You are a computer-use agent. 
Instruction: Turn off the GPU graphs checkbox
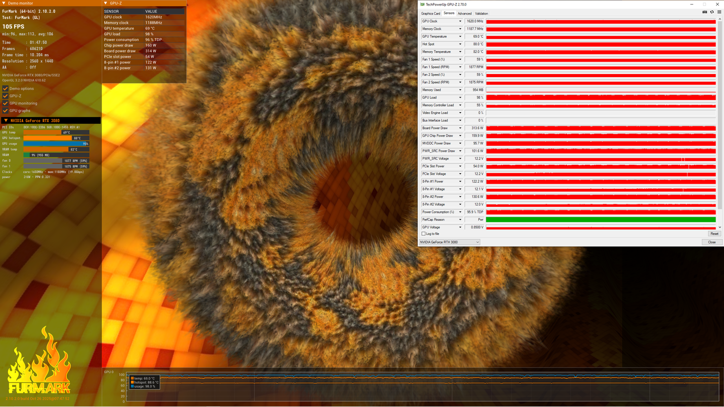point(6,111)
